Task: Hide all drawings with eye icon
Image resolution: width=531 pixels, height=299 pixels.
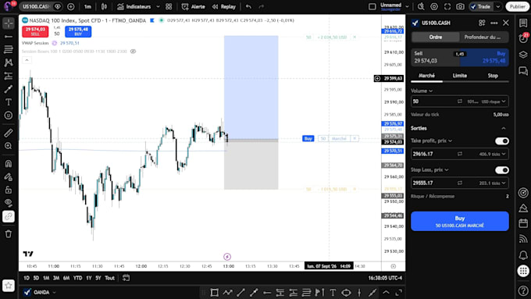Action: [9, 203]
